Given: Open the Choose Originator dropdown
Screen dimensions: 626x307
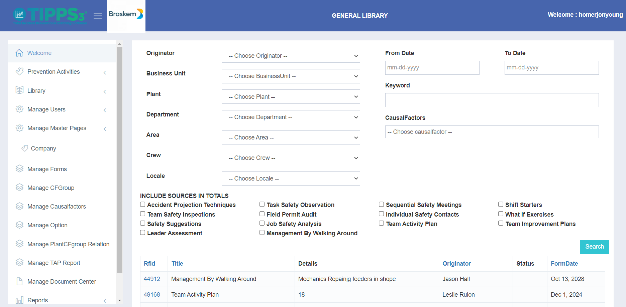Looking at the screenshot, I should coord(291,56).
